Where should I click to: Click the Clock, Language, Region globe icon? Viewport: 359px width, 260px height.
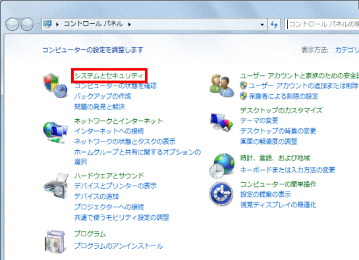coord(221,166)
